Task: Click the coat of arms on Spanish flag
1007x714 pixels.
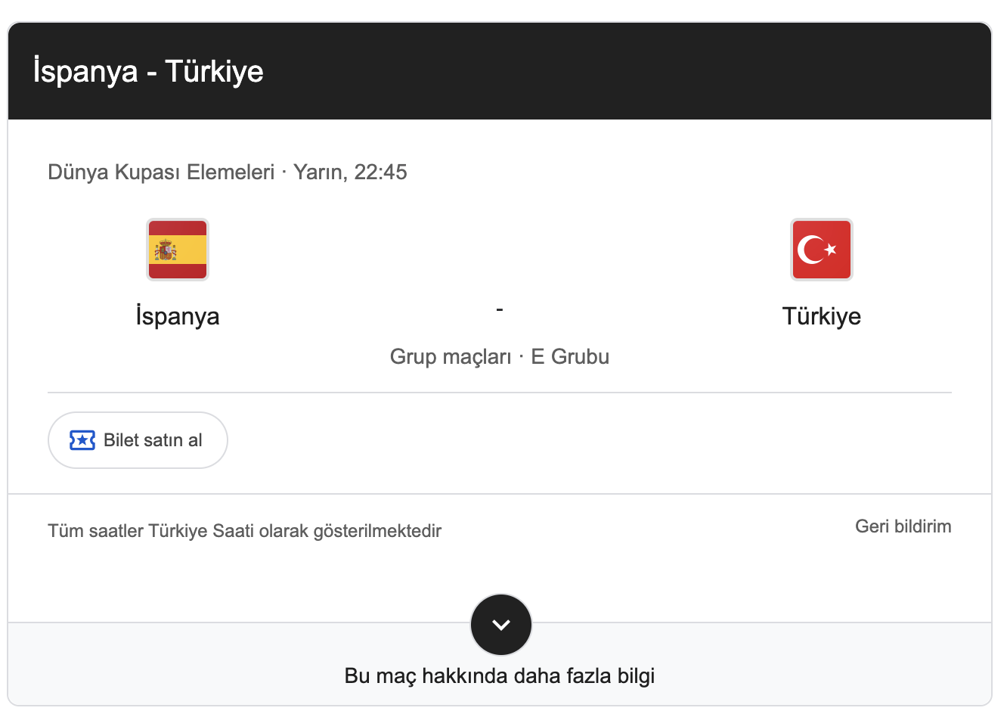Action: (166, 250)
